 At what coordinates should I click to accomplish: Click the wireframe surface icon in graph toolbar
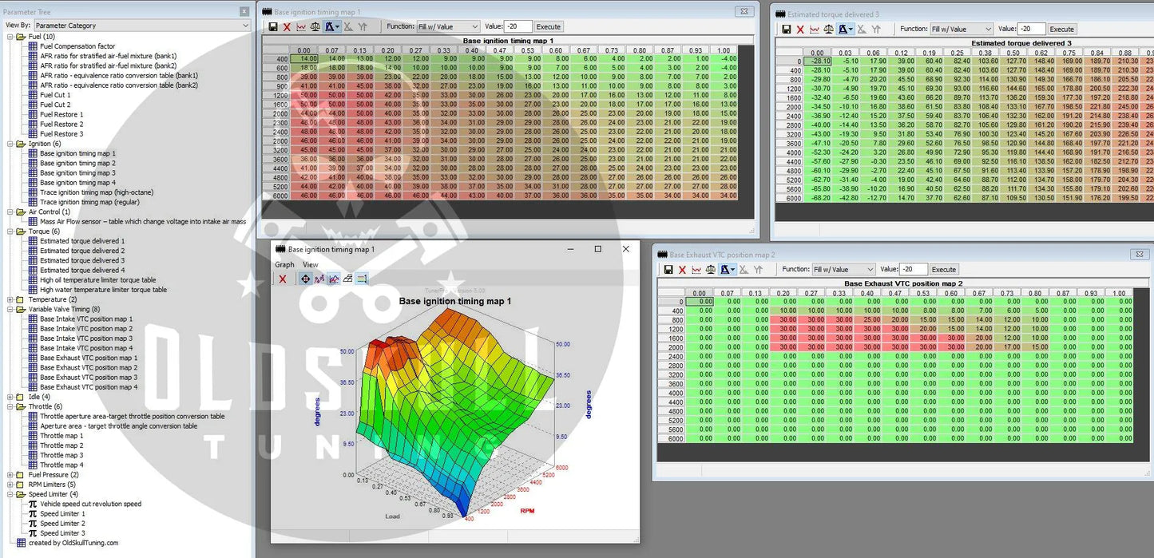[x=347, y=279]
